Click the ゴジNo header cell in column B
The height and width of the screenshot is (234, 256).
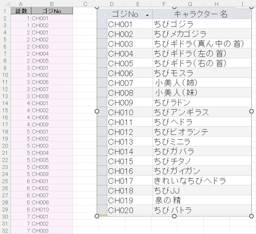click(x=52, y=11)
